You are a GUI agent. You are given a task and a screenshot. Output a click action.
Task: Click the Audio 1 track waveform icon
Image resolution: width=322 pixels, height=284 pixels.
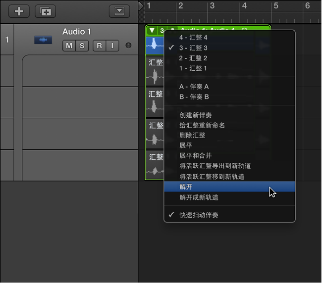(x=43, y=40)
